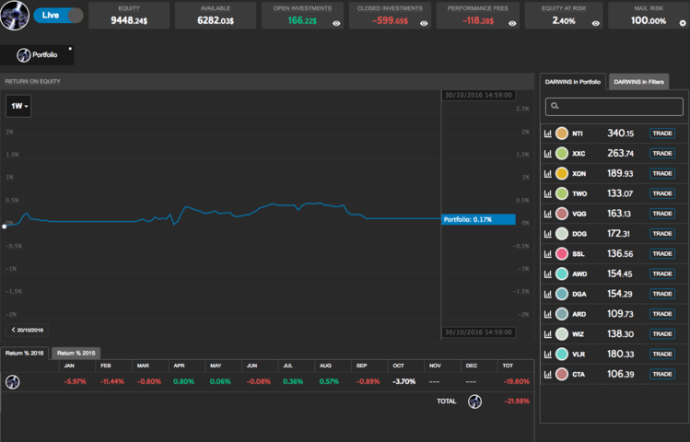This screenshot has height=442, width=690.
Task: Click the profile avatar at top left
Action: coord(17,15)
